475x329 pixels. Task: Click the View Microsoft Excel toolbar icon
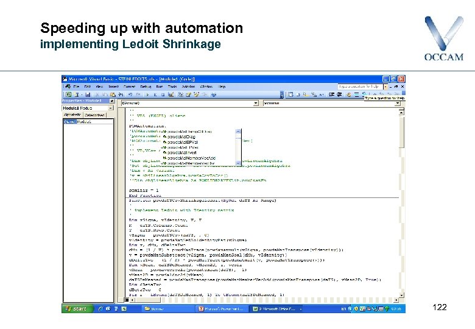[68, 94]
